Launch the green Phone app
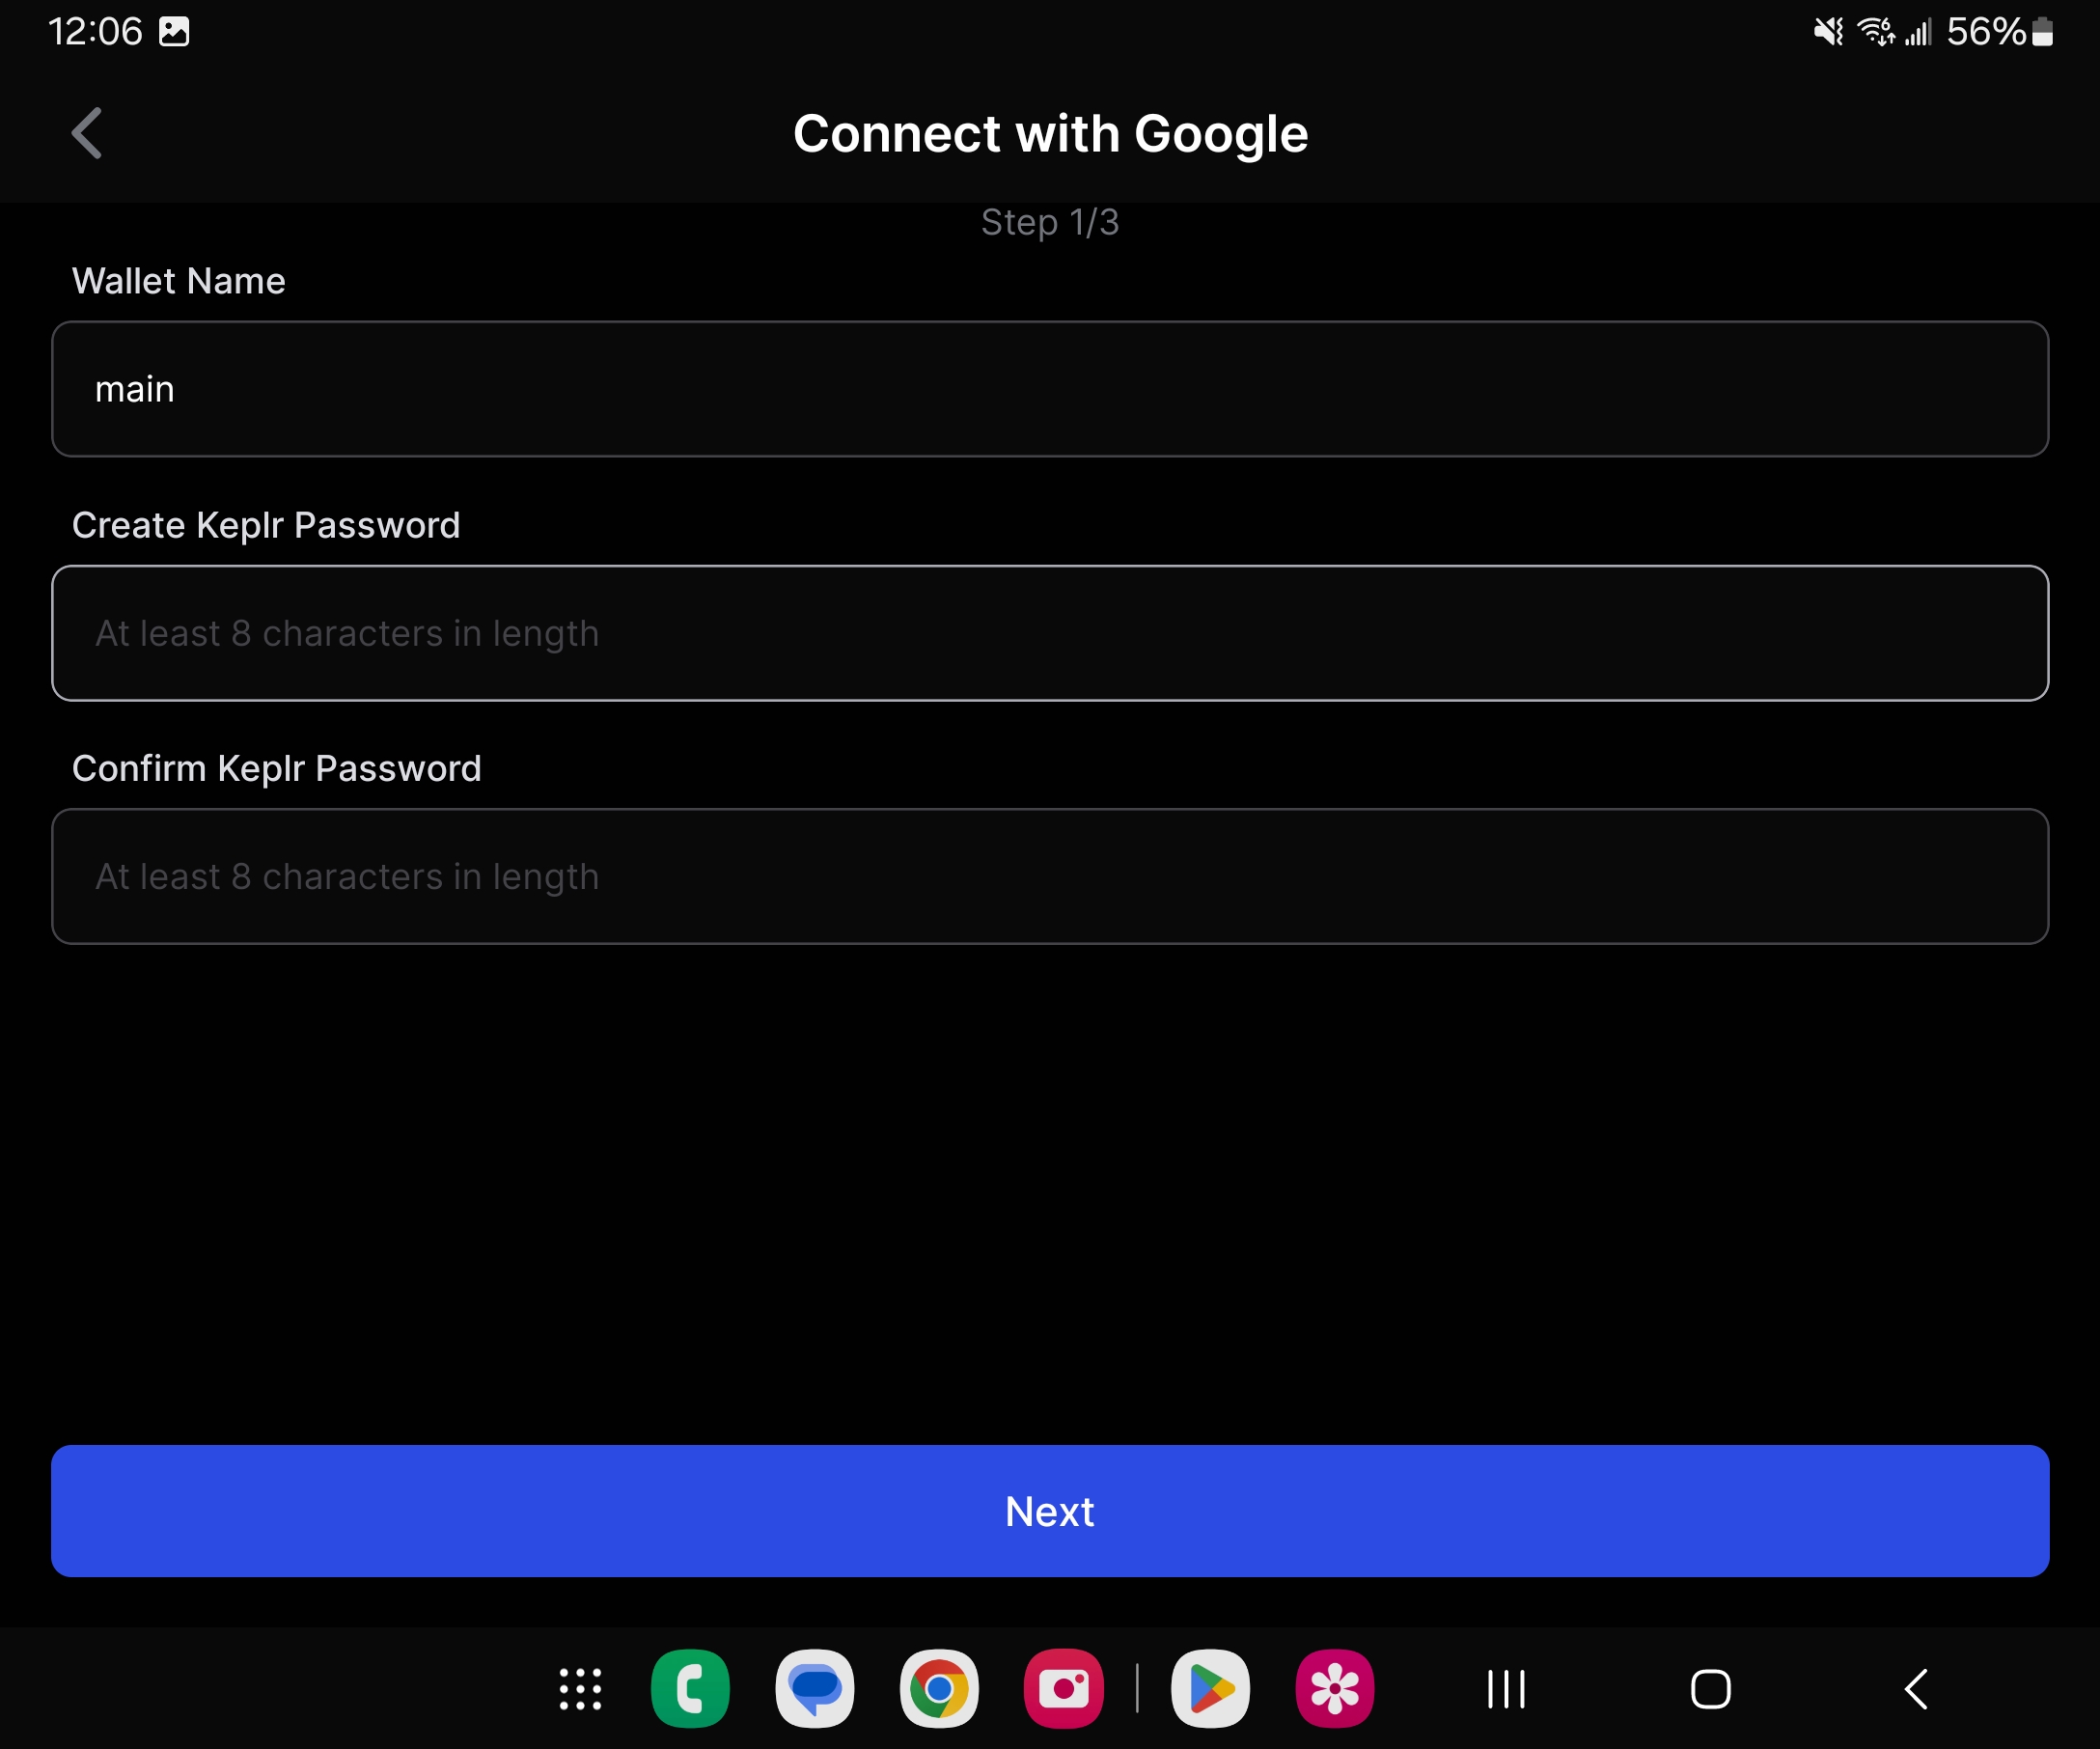Image resolution: width=2100 pixels, height=1749 pixels. (x=690, y=1689)
